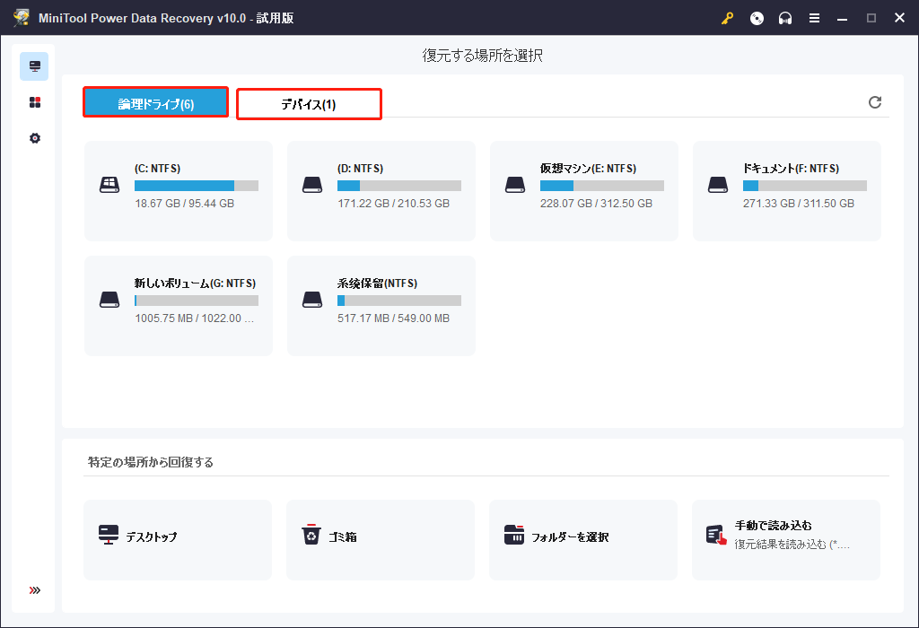Click the E: drive usage bar
The width and height of the screenshot is (919, 628).
(x=602, y=186)
